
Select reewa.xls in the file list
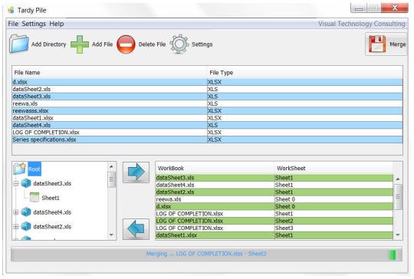207,103
